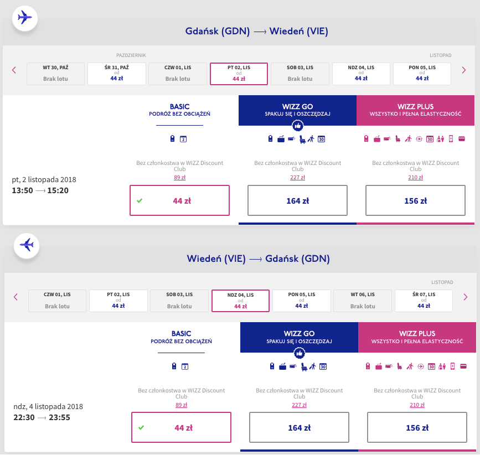Click the outbound WIZZ PLUS calendar 30 icon
The image size is (480, 455).
click(x=430, y=139)
